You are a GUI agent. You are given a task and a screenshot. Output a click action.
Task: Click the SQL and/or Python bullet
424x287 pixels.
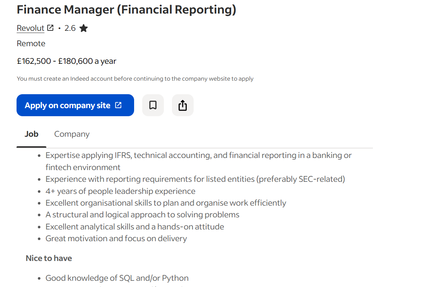coord(117,278)
